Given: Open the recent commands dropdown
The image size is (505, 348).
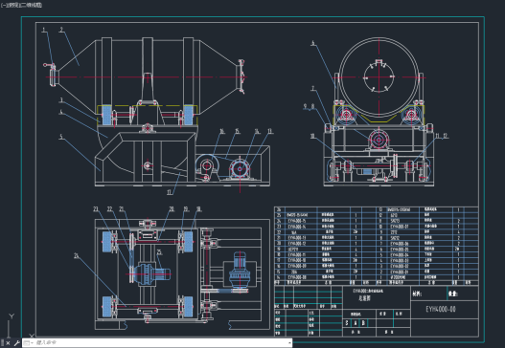Looking at the screenshot, I should click(28, 343).
